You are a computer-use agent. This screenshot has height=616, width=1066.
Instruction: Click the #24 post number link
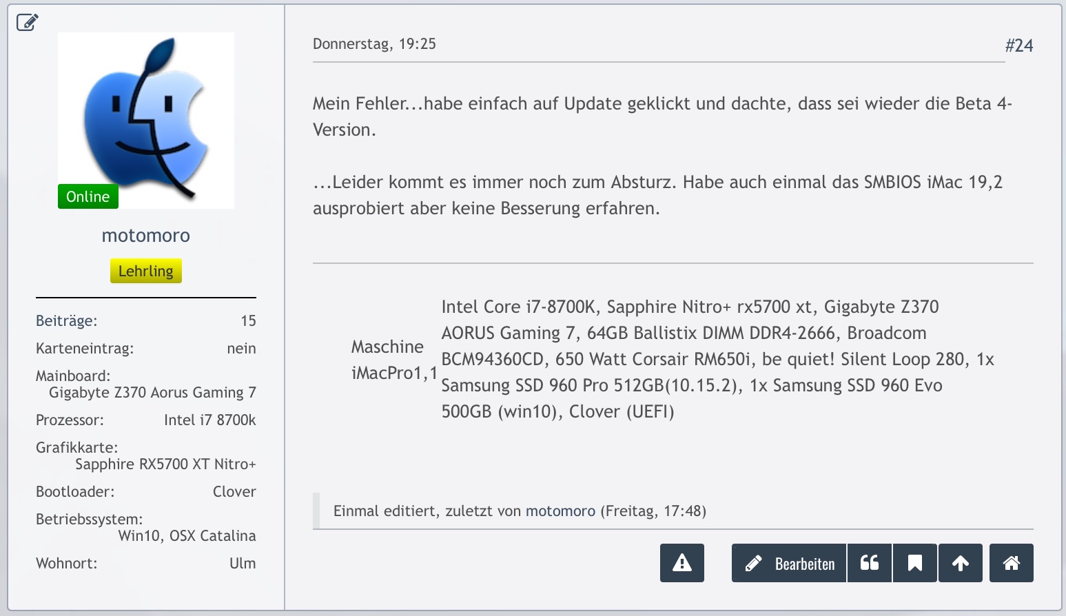pyautogui.click(x=1018, y=45)
